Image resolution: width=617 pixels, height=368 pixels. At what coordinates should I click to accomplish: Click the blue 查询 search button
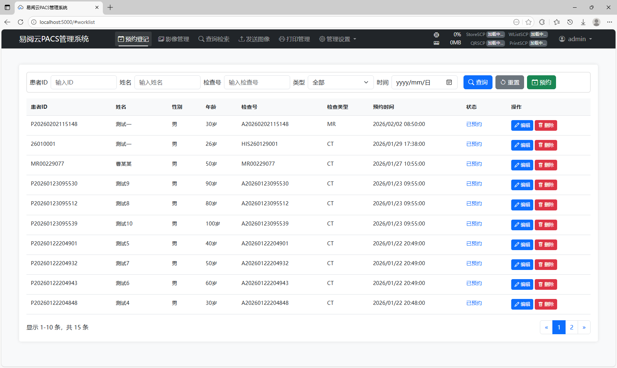478,82
